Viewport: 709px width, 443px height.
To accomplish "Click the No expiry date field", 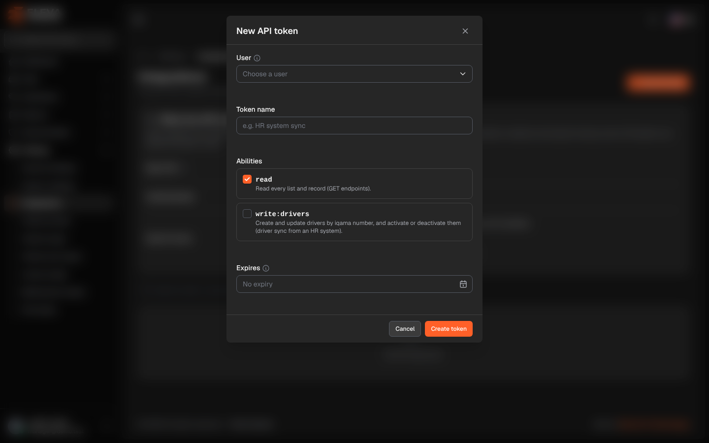I will [x=354, y=284].
